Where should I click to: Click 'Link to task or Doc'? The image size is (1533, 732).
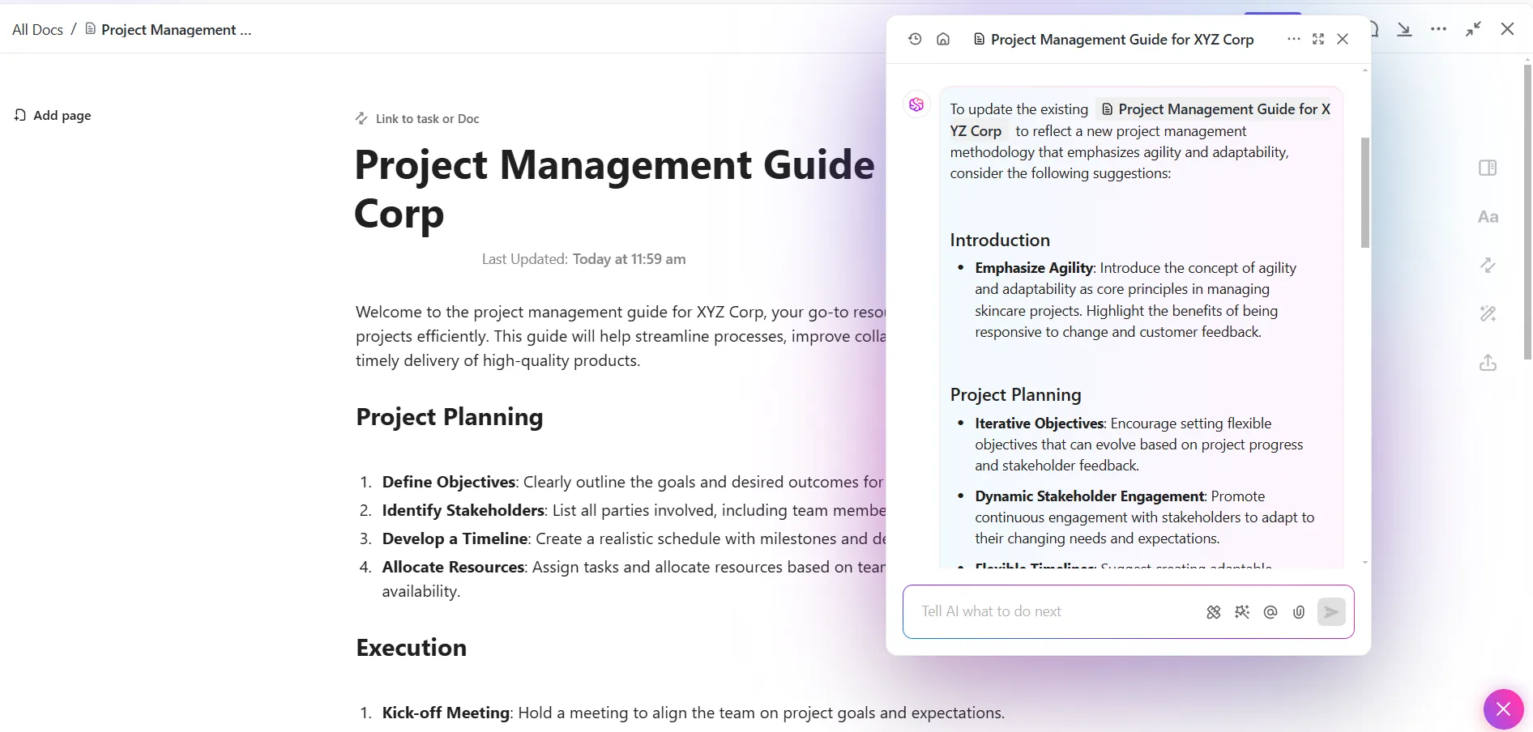[x=417, y=119]
